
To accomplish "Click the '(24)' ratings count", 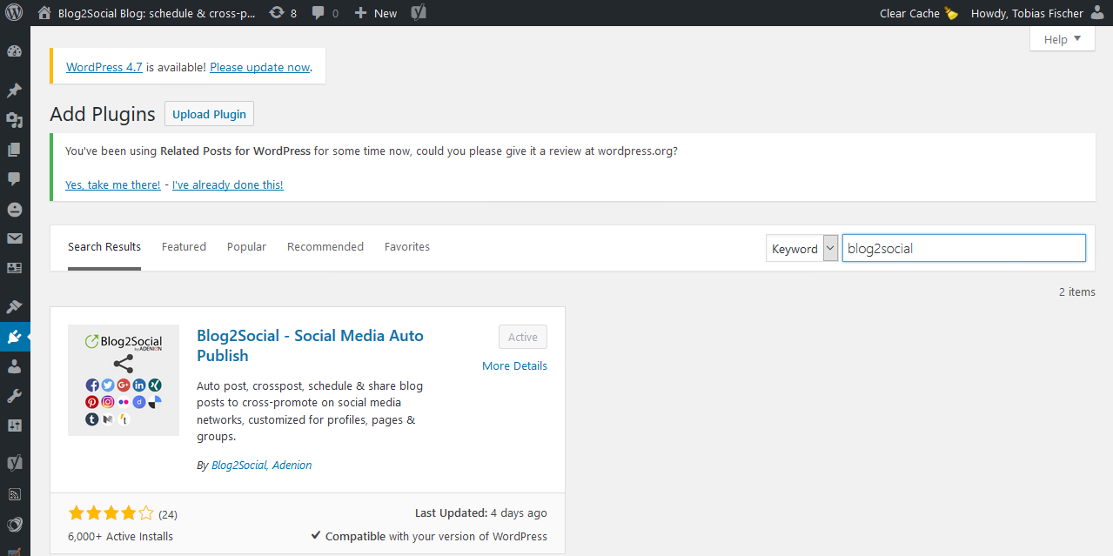I will tap(168, 514).
